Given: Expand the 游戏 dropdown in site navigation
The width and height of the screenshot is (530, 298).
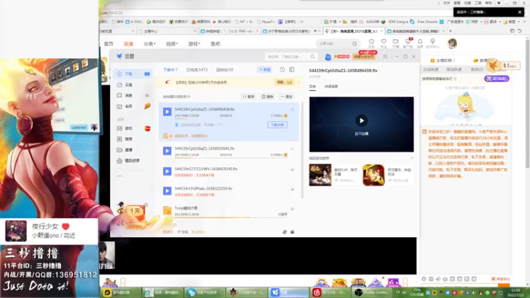Looking at the screenshot, I should pyautogui.click(x=194, y=44).
